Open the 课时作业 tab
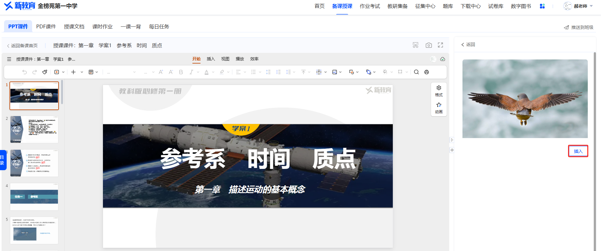The width and height of the screenshot is (601, 251). click(x=102, y=26)
